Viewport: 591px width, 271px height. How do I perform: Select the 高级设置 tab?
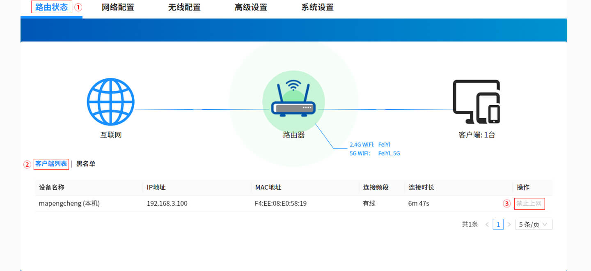pyautogui.click(x=251, y=7)
